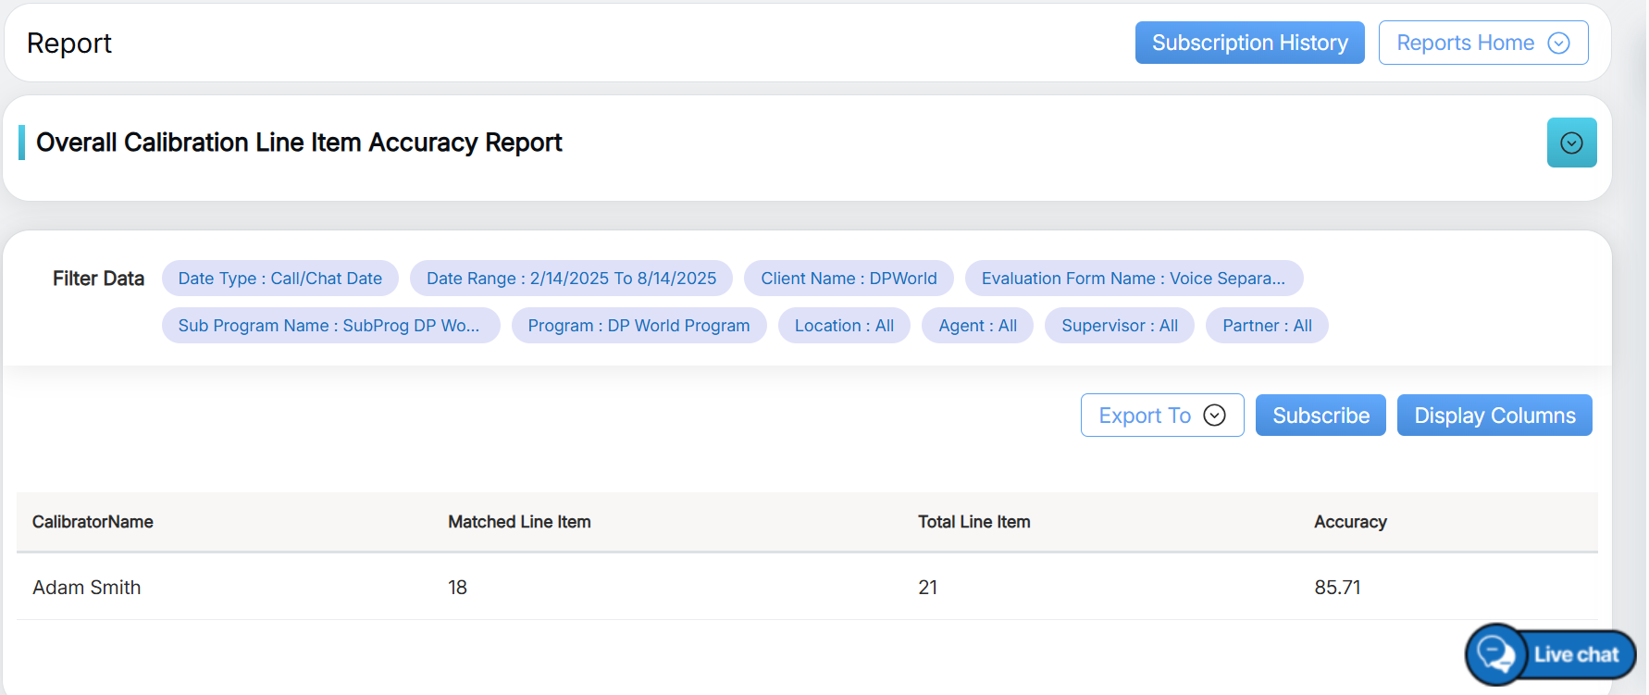Expand the Export To menu
Image resolution: width=1649 pixels, height=695 pixels.
pos(1161,416)
